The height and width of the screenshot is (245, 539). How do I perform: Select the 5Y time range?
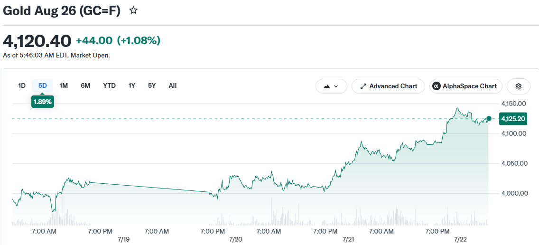tap(152, 85)
